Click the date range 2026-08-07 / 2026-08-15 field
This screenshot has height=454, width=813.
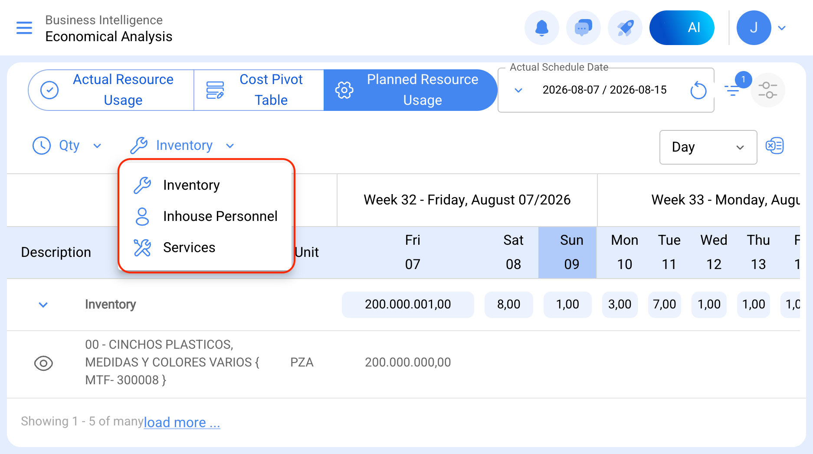point(605,90)
